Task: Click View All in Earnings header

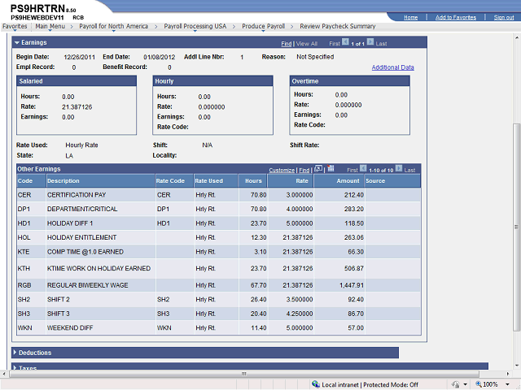Action: coord(307,43)
